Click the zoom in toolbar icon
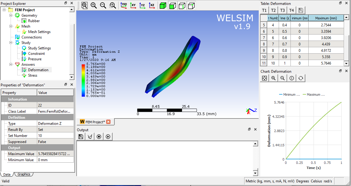The width and height of the screenshot is (351, 186). (x=93, y=5)
